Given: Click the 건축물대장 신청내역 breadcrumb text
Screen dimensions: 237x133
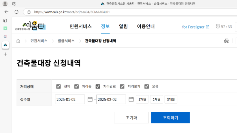Looking at the screenshot, I should coord(100,41).
